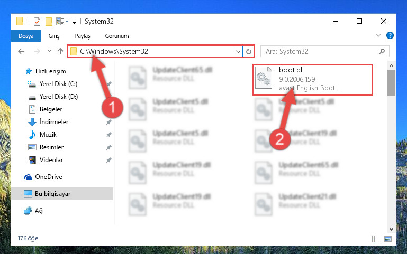Viewport: 407px width, 254px height.
Task: Switch to the Görünüm ribbon tab
Action: pos(117,36)
